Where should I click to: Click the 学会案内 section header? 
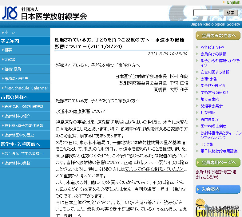click(x=25, y=41)
